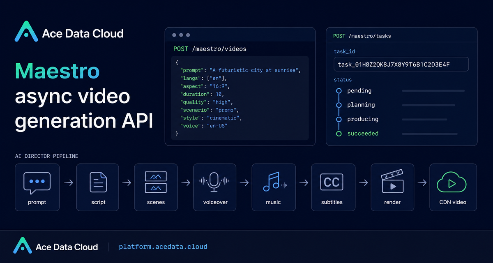Screen dimensions: 493x263
Task: Click the "scenario": "promo" line
Action: 209,110
